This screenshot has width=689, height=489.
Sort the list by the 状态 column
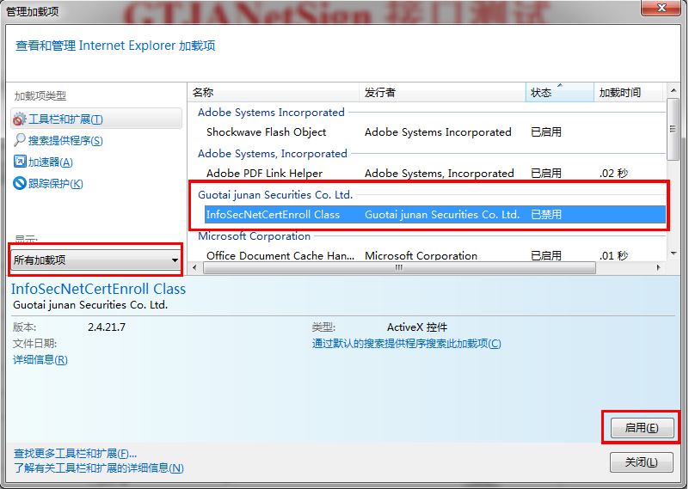(559, 93)
